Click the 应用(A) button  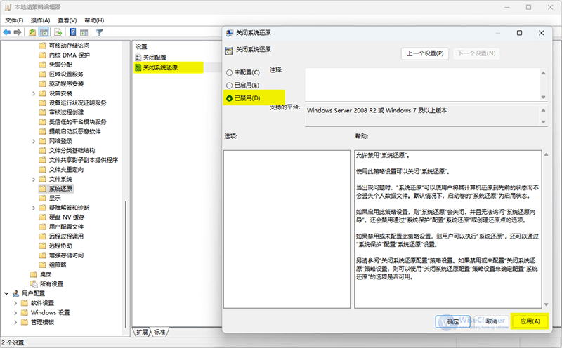(530, 321)
